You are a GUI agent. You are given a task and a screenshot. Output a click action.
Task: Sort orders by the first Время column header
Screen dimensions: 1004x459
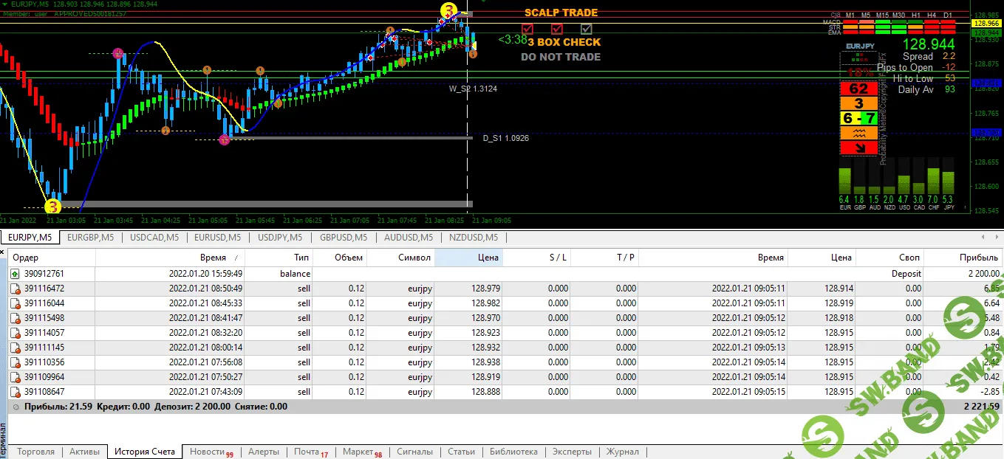click(213, 258)
